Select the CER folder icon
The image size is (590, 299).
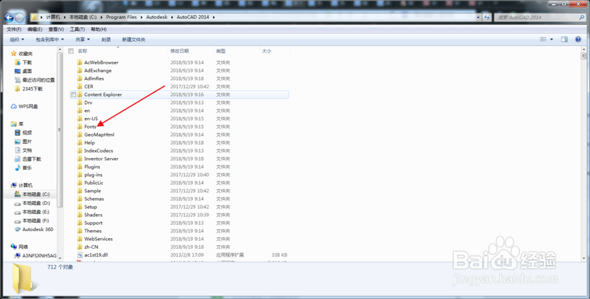(80, 87)
